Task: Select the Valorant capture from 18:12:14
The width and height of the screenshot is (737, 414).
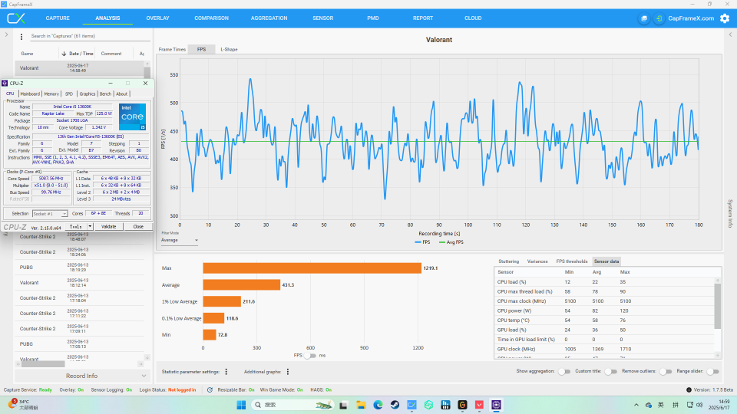Action: pyautogui.click(x=79, y=283)
